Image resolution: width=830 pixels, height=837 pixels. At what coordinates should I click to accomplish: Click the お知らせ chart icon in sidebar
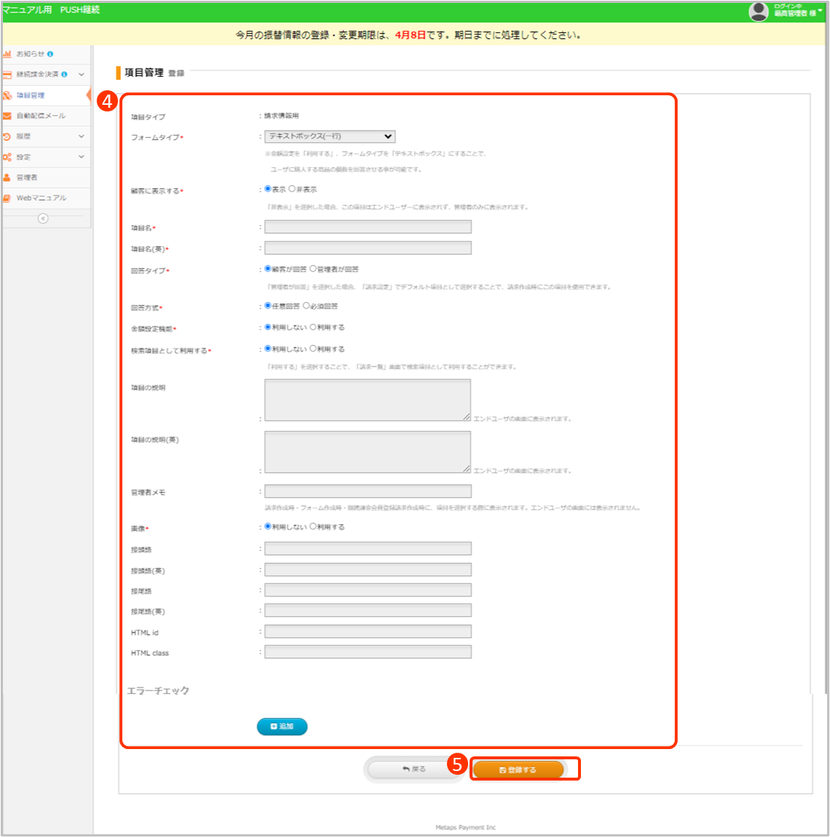click(7, 54)
